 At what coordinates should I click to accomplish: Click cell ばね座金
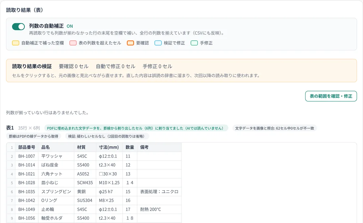(x=56, y=165)
